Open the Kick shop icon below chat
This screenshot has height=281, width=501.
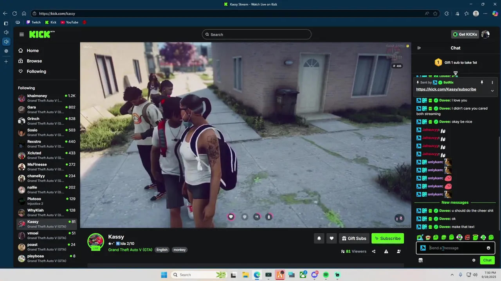pos(421,260)
